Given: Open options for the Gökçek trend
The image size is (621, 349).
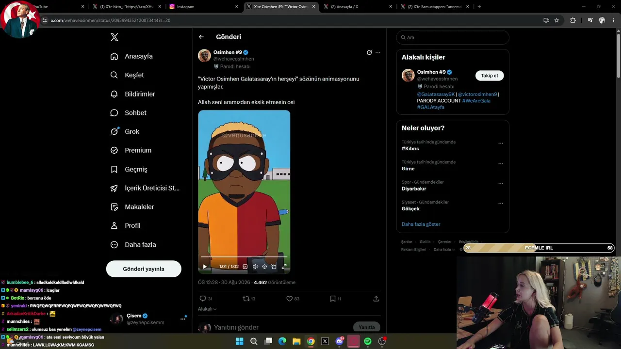Looking at the screenshot, I should point(501,204).
